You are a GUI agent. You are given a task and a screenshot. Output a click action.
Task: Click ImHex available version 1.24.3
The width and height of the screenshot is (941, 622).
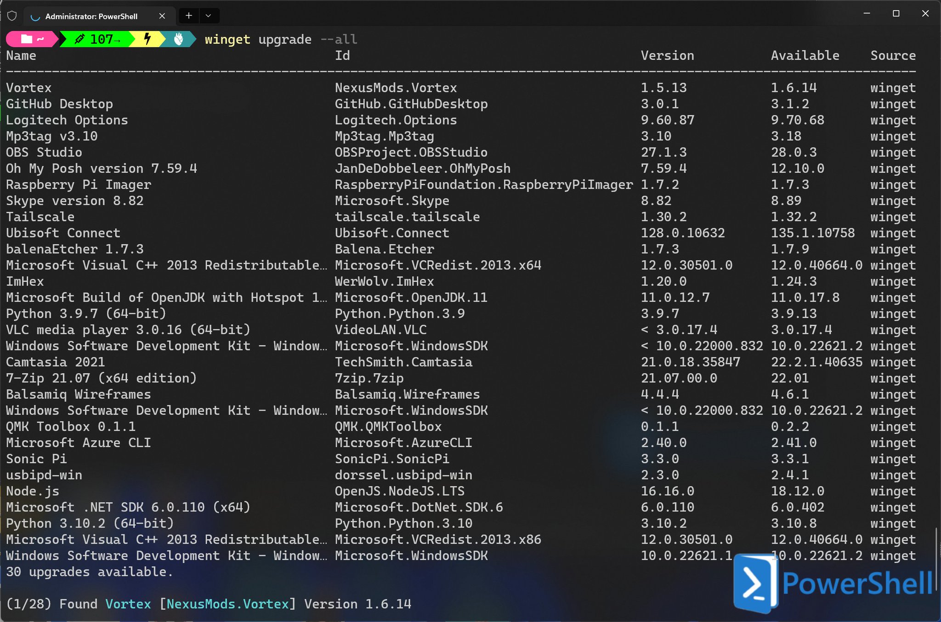pos(794,281)
